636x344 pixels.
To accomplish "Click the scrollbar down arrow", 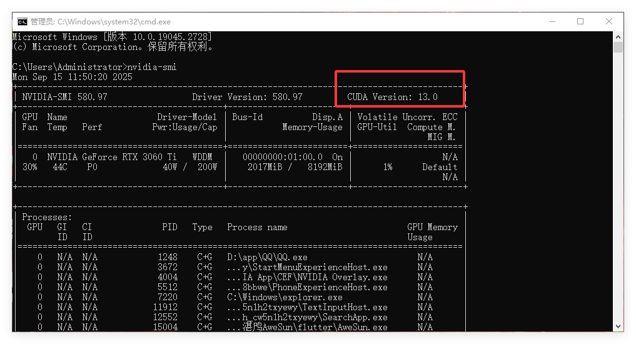I will coord(618,326).
